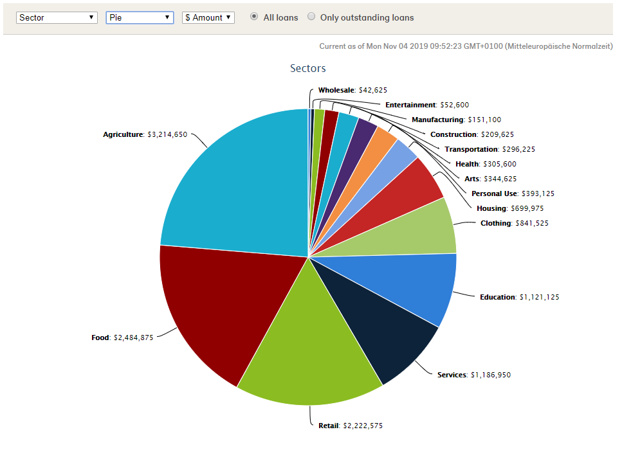Screen dimensions: 622x459
Task: Click the Retail $2,222,575 label
Action: [x=351, y=426]
